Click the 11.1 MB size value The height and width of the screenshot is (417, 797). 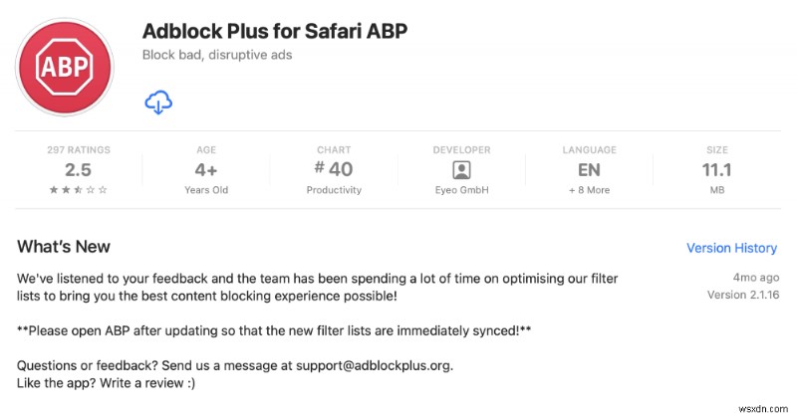click(x=716, y=169)
